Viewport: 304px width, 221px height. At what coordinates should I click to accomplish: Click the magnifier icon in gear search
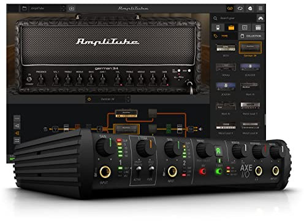215,18
